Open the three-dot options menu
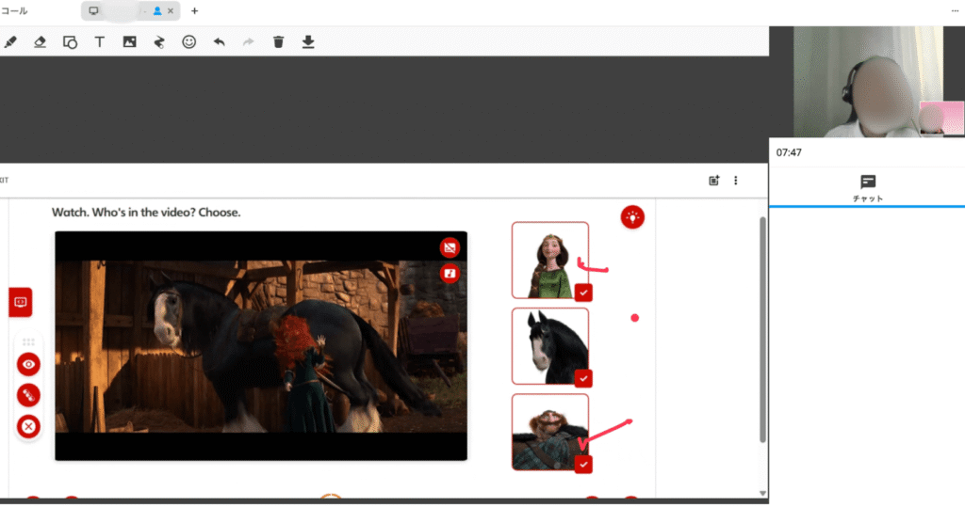The height and width of the screenshot is (507, 965). tap(736, 181)
